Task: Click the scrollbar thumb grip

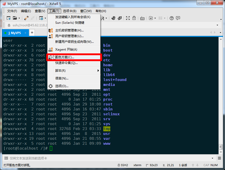Action: (221, 147)
